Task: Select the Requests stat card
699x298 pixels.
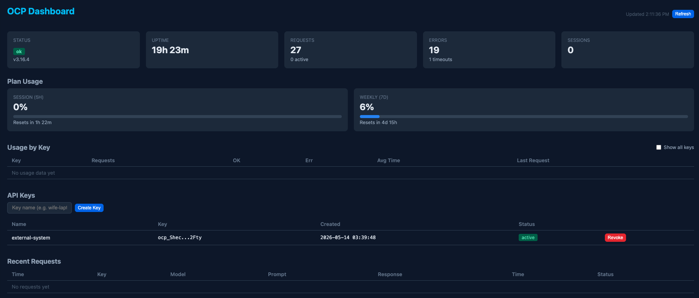Action: pos(350,50)
